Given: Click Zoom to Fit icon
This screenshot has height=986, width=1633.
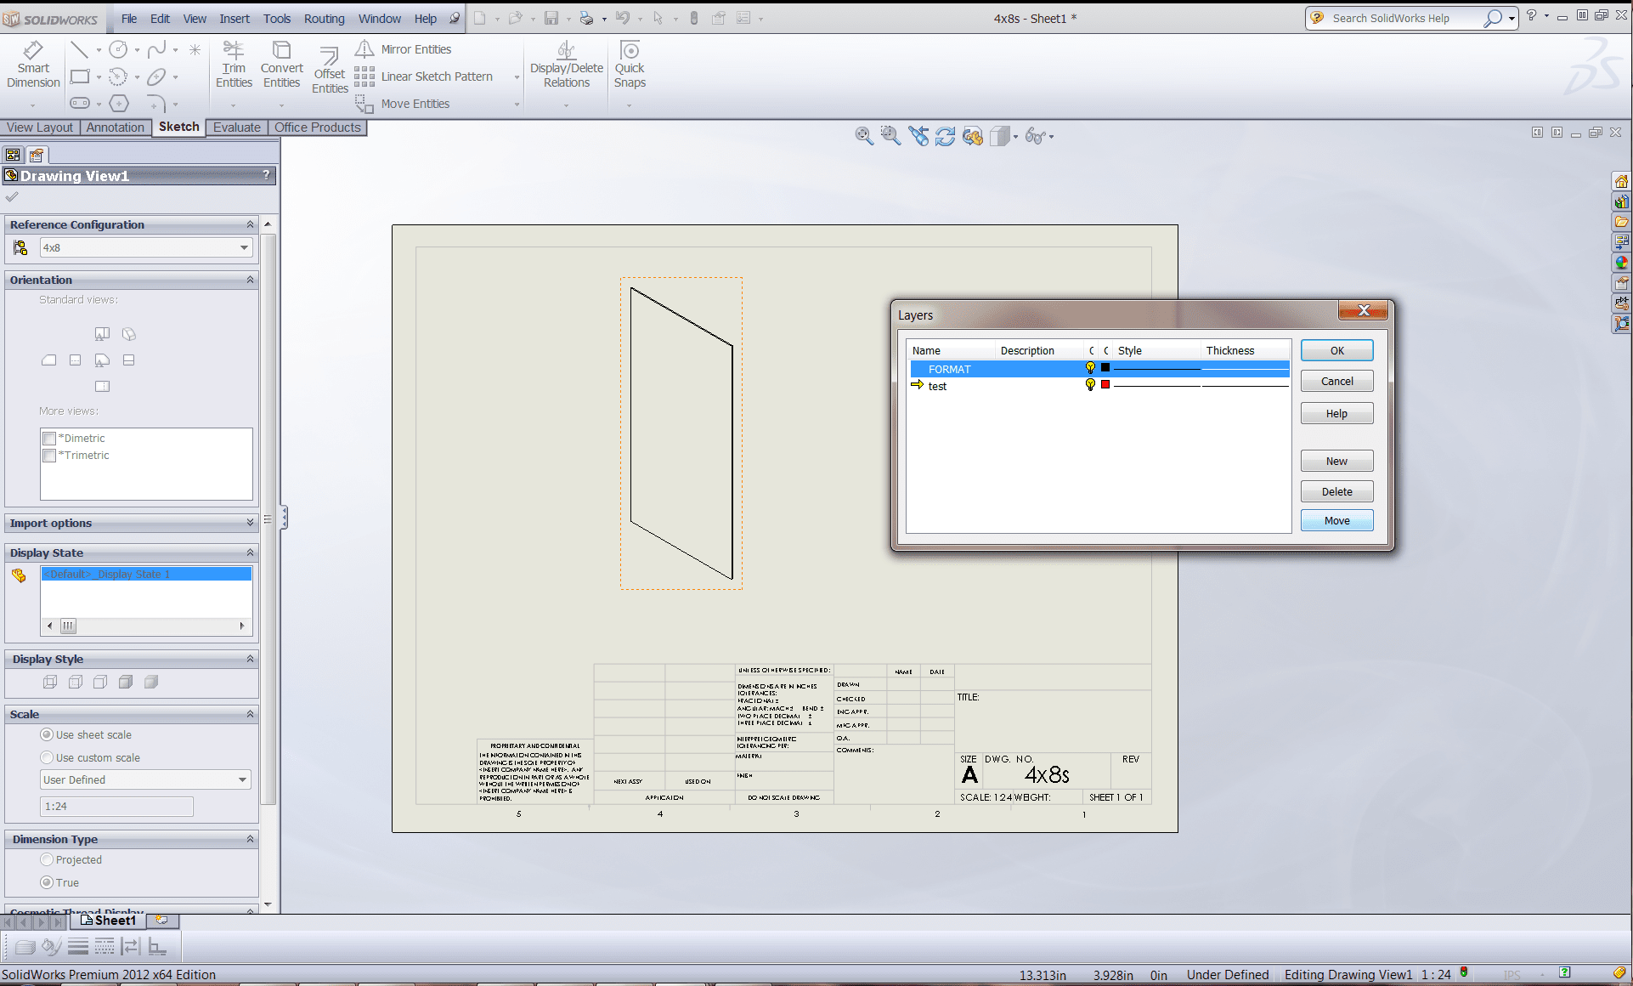Looking at the screenshot, I should pyautogui.click(x=864, y=136).
